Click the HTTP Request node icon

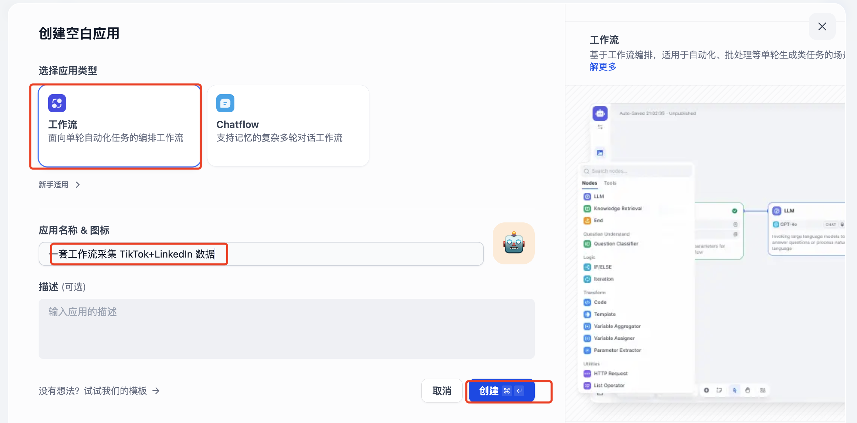click(587, 374)
